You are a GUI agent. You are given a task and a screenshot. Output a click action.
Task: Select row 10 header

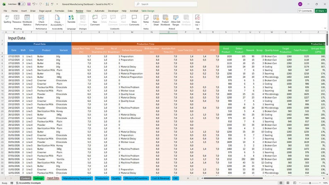pos(2,77)
